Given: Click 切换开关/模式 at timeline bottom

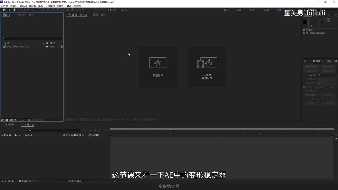Looking at the screenshot, I should click(x=74, y=181).
